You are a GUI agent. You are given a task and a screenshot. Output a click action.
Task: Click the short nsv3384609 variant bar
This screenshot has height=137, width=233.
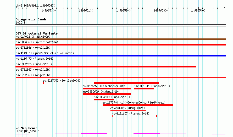click(104, 100)
